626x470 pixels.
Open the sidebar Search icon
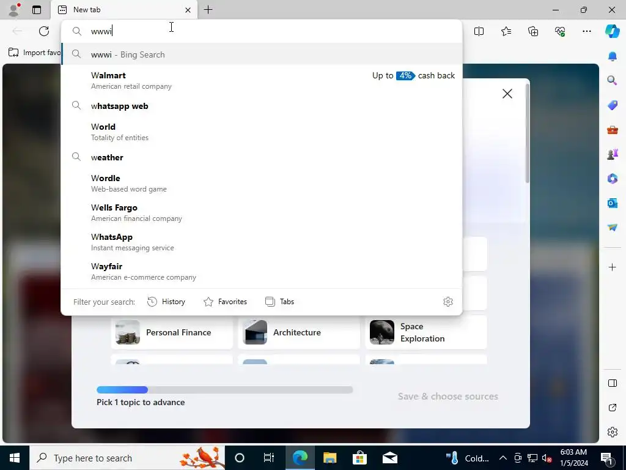612,81
